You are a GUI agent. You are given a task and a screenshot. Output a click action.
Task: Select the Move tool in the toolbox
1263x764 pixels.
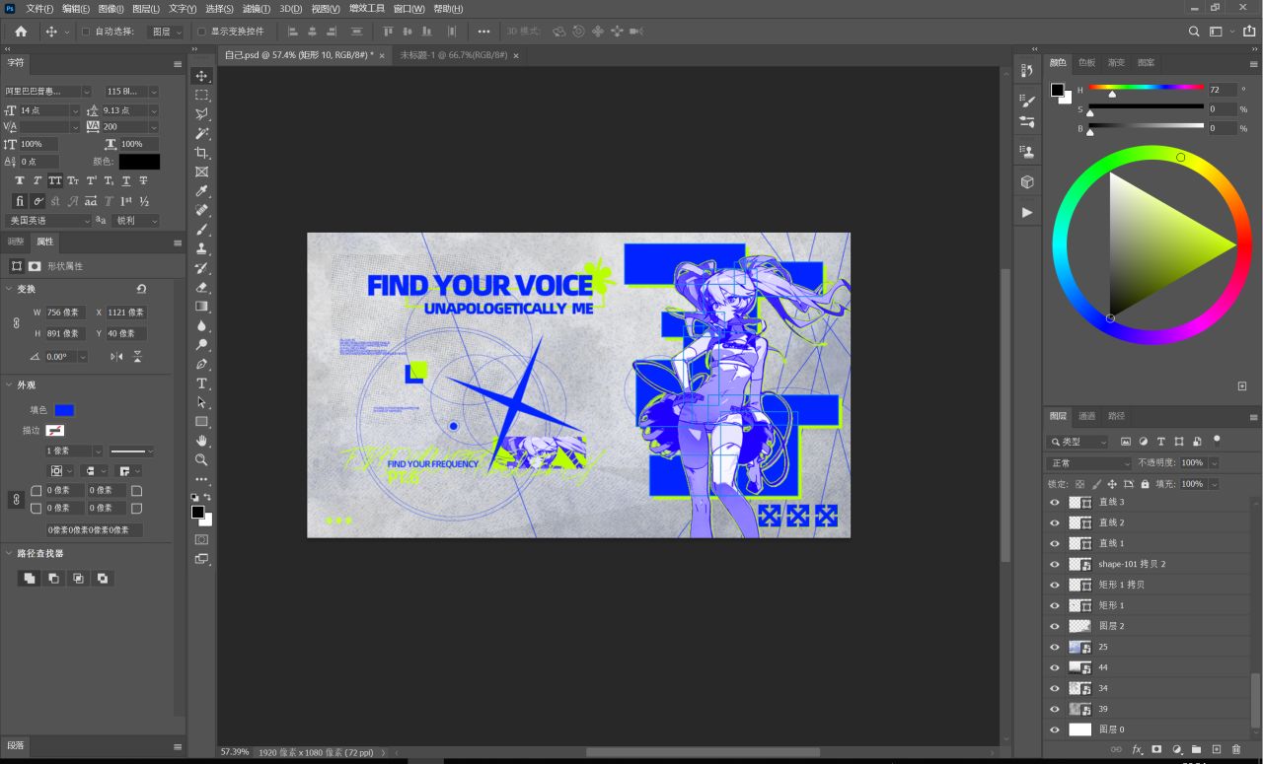pyautogui.click(x=201, y=76)
